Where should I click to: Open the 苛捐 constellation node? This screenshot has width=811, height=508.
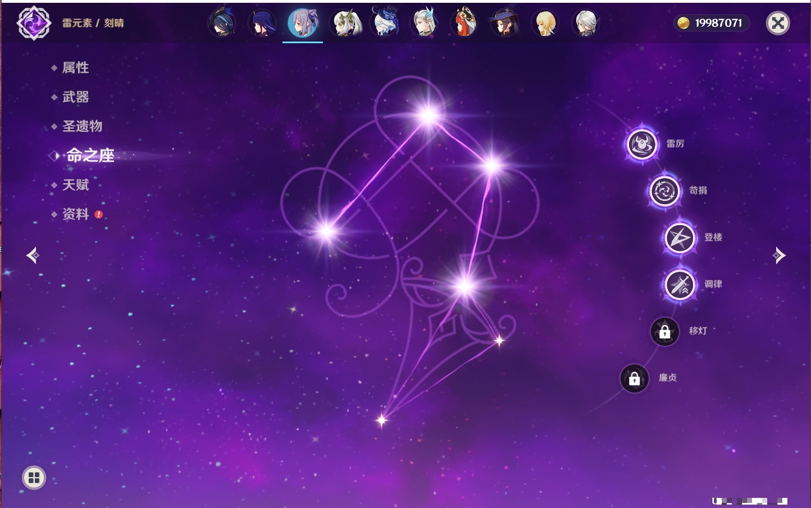(664, 191)
